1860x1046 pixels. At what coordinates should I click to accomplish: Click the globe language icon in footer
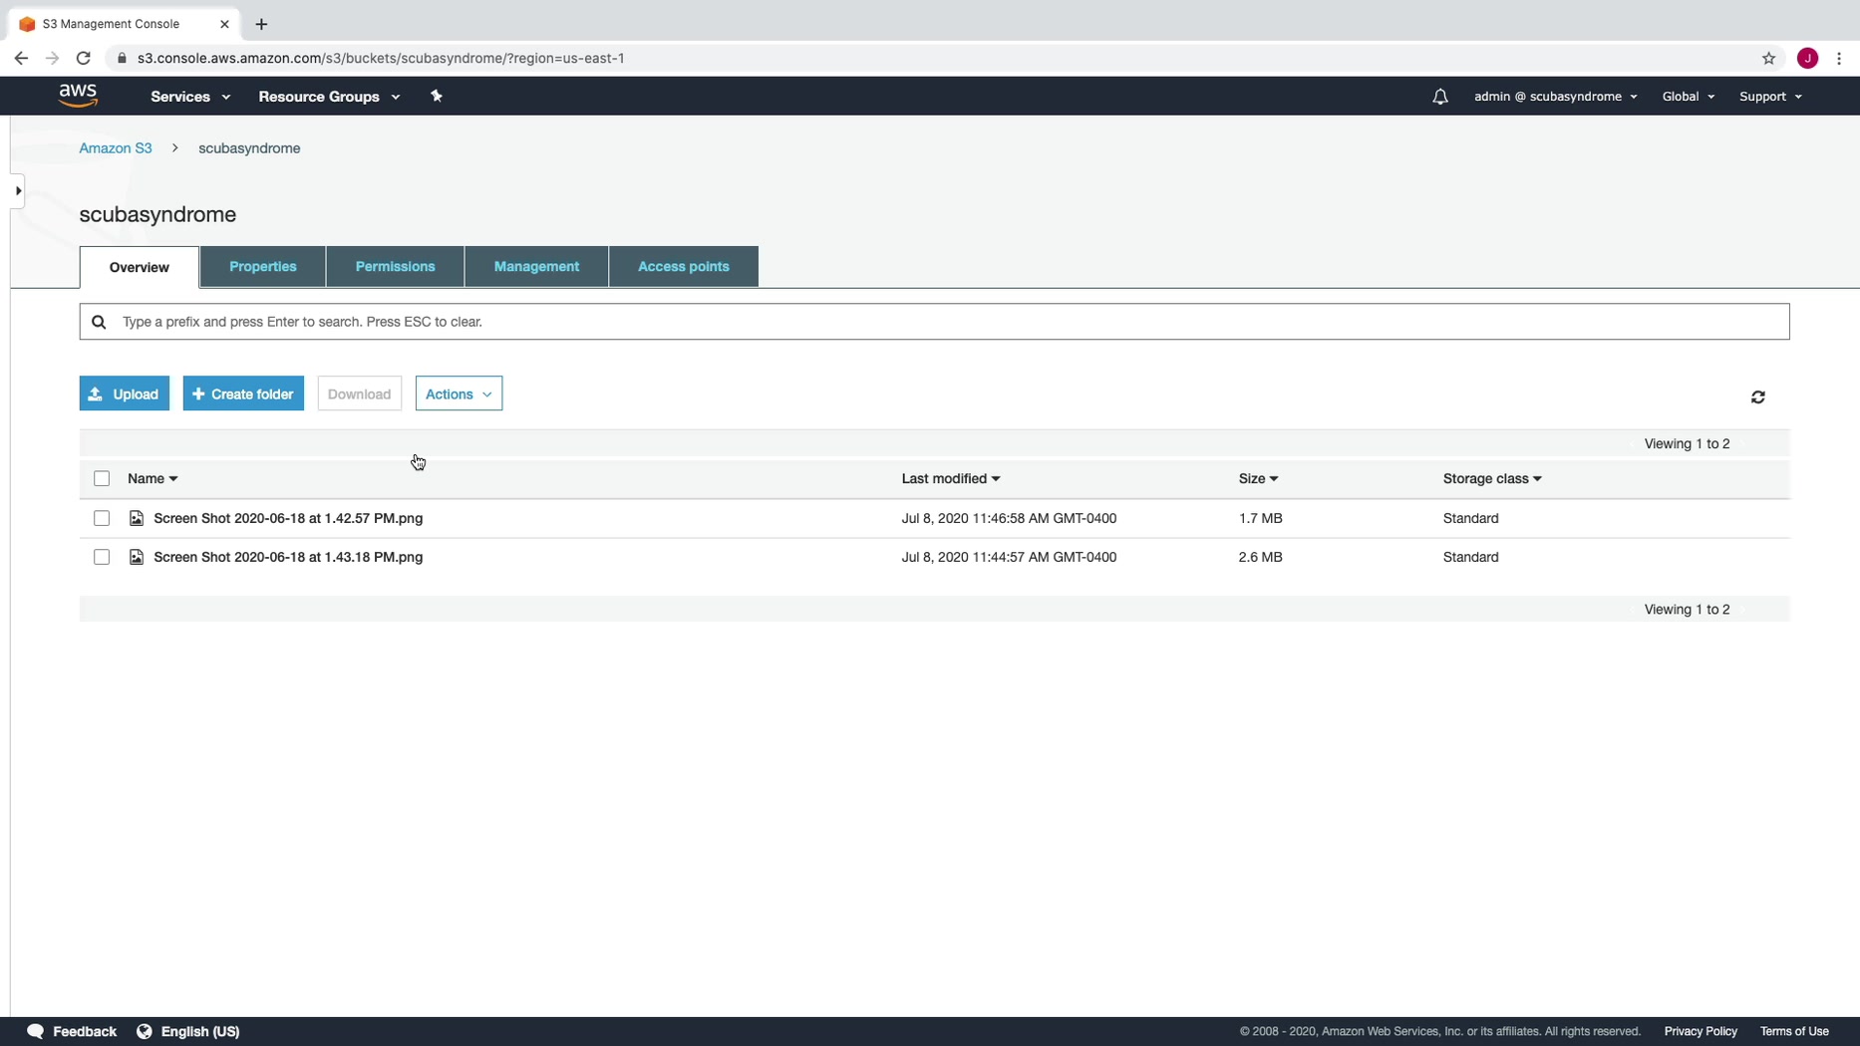click(145, 1031)
